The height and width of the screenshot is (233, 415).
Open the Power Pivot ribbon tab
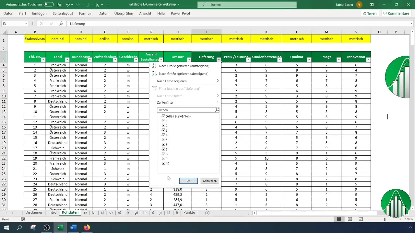coord(181,13)
